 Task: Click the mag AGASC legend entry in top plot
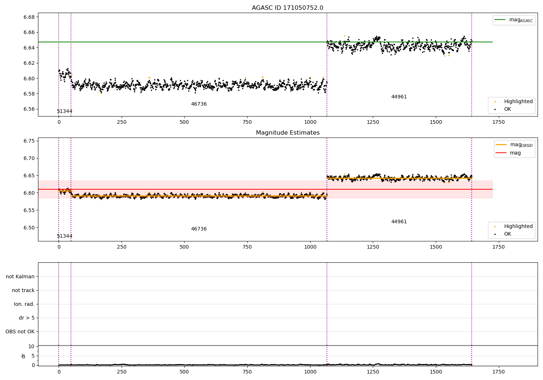pos(514,20)
